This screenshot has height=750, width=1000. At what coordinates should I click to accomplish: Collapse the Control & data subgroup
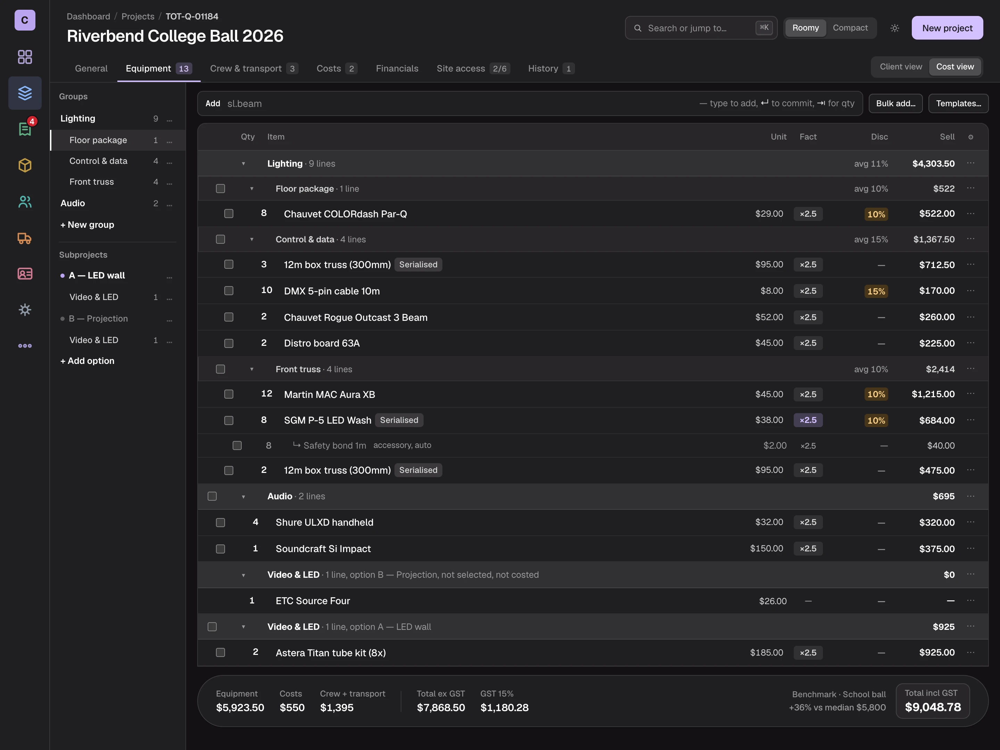tap(252, 239)
